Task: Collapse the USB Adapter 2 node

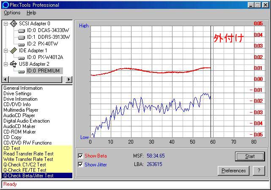Action: [5, 64]
